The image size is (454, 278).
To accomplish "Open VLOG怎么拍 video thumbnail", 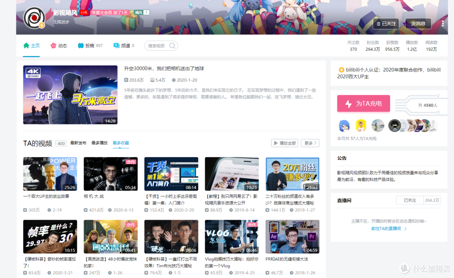I will click(232, 237).
